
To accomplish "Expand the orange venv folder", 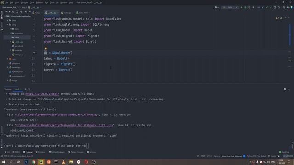I will tap(8, 59).
